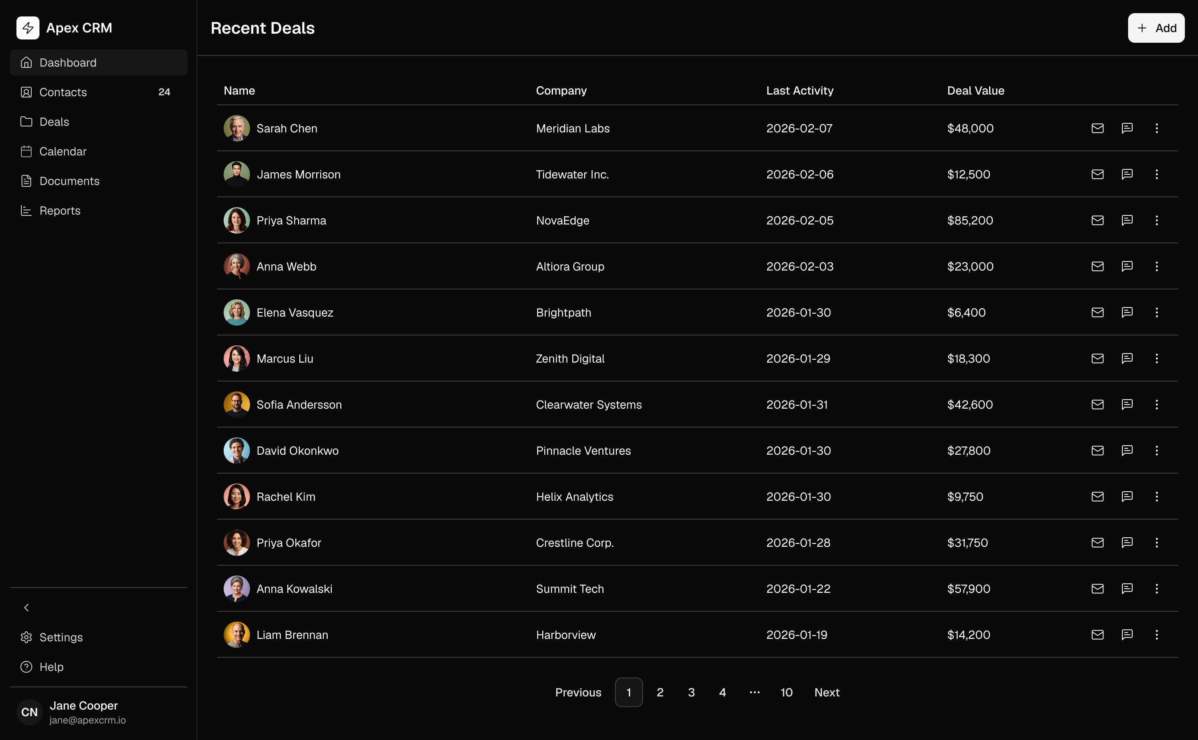1198x740 pixels.
Task: Switch to the Deals section
Action: (54, 121)
